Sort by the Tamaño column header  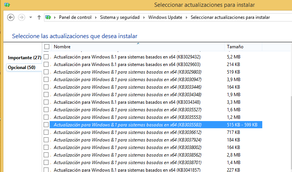[x=235, y=47]
